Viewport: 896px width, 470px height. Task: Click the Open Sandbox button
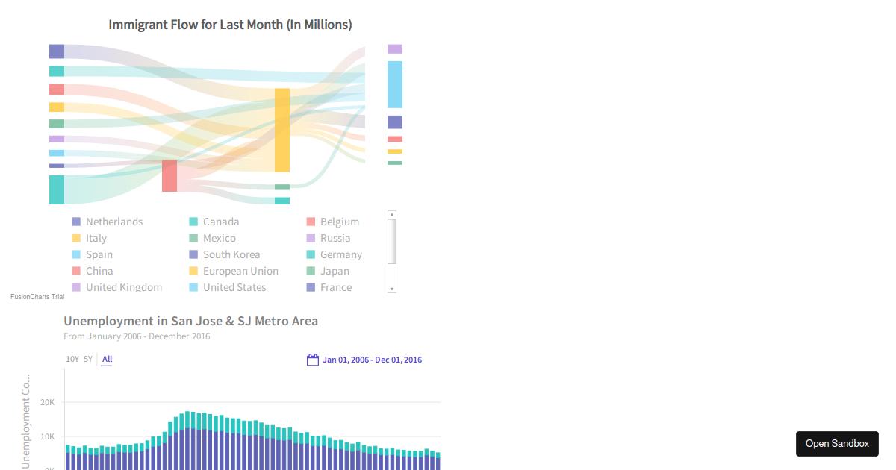pos(837,443)
